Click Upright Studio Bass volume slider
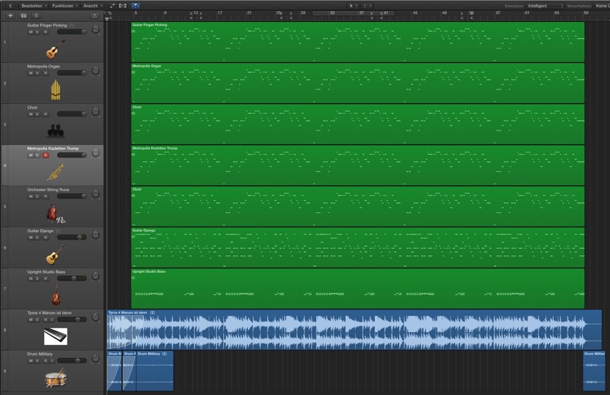610x395 pixels. pyautogui.click(x=72, y=279)
